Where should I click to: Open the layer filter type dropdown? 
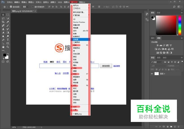pos(157,62)
